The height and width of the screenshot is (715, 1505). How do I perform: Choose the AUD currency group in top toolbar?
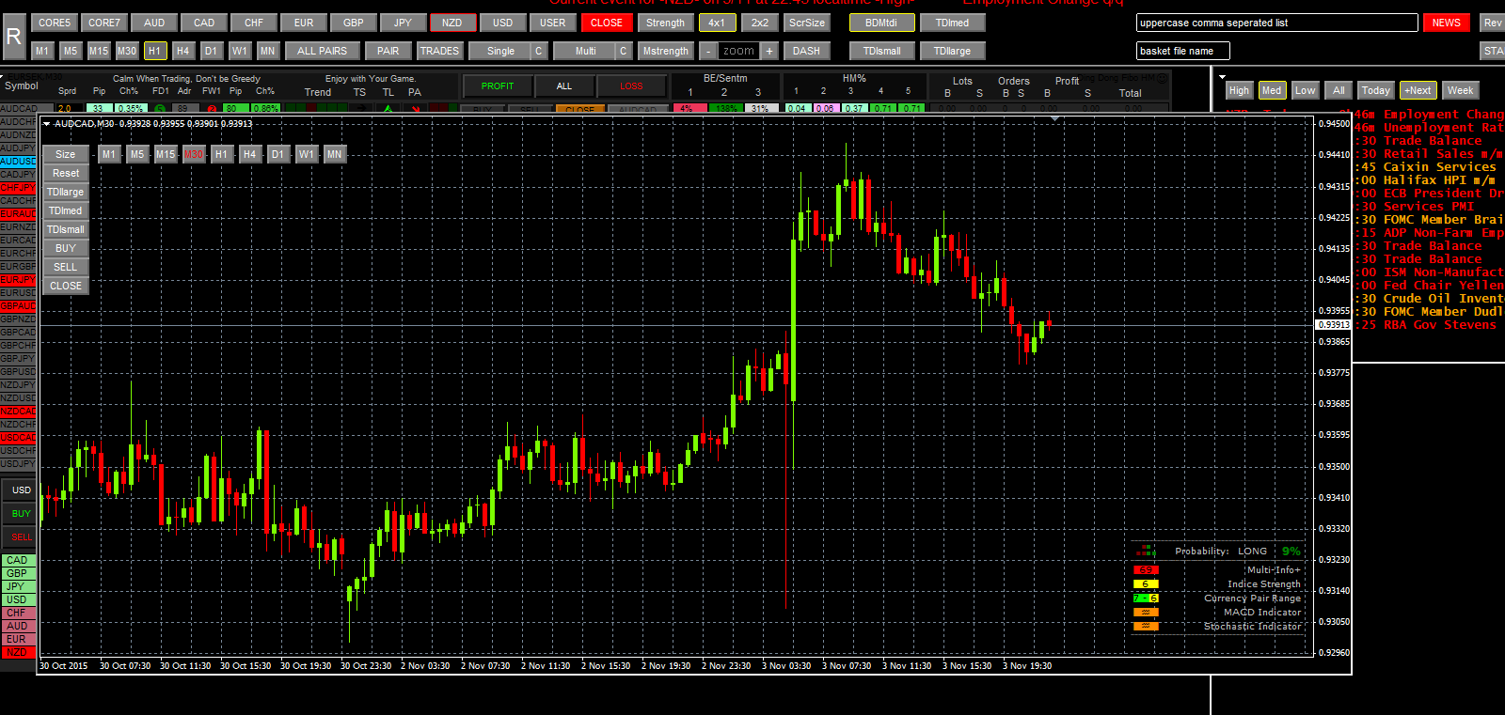click(x=154, y=23)
